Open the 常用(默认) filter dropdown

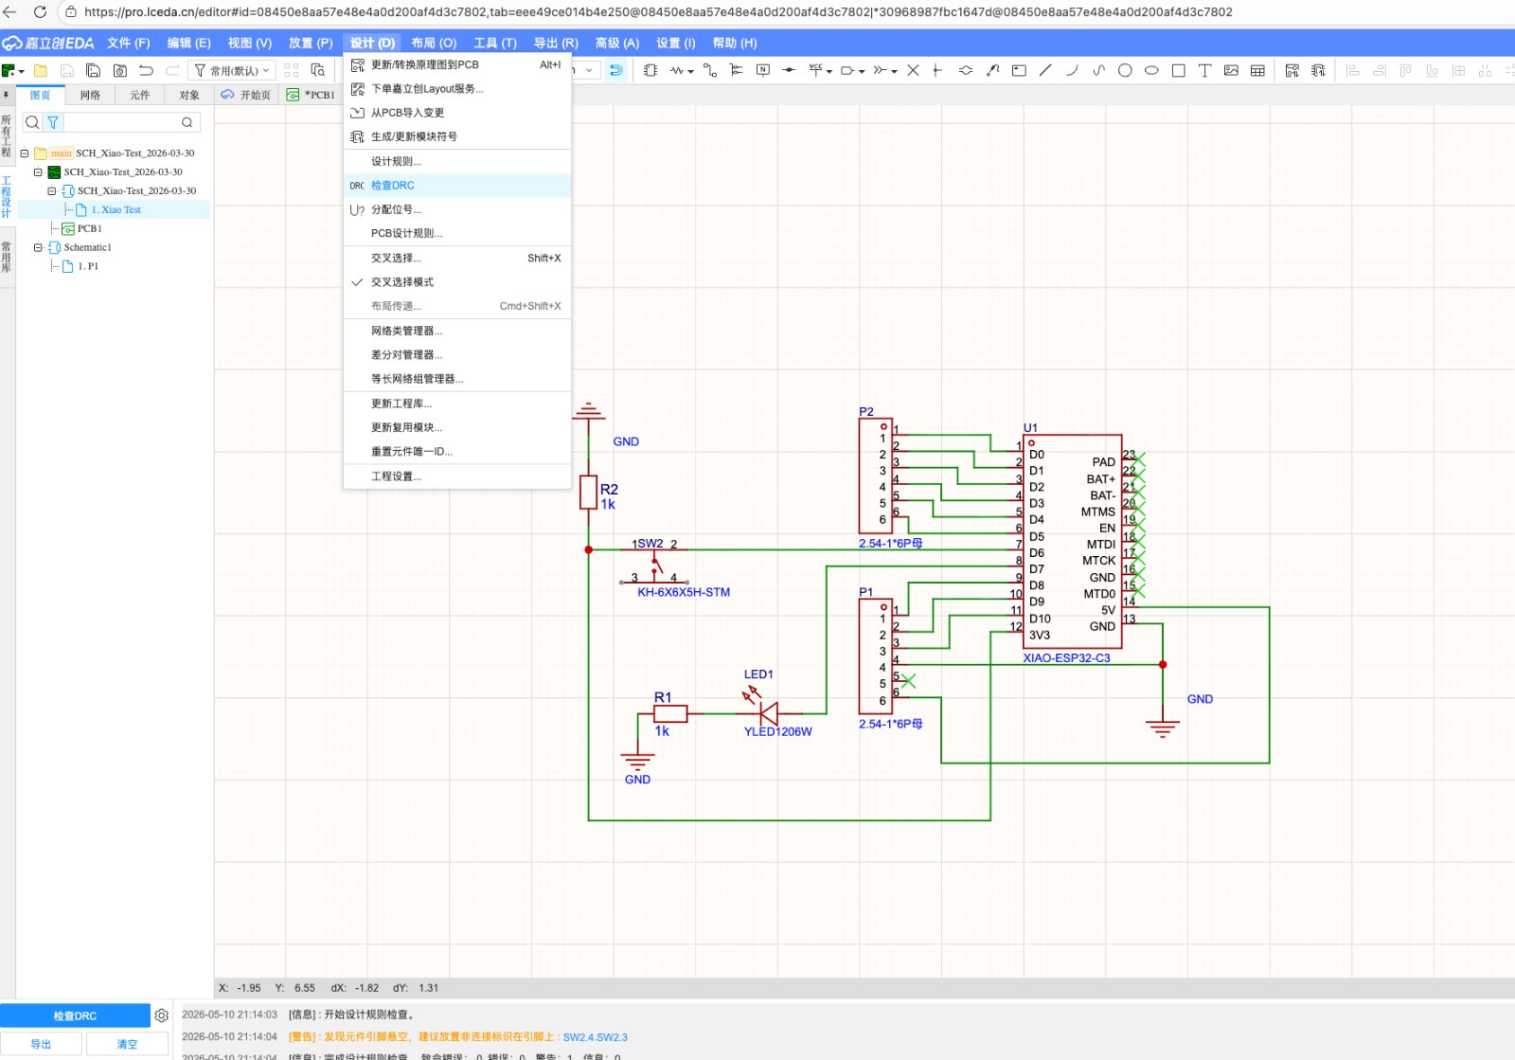233,70
